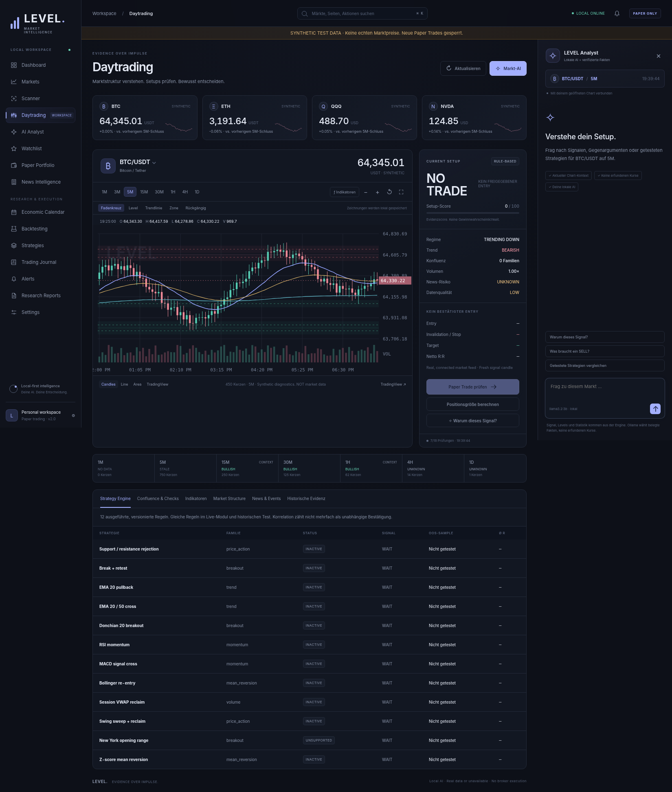Click Positionsgröße berechnen button
This screenshot has height=792, width=672.
point(472,404)
